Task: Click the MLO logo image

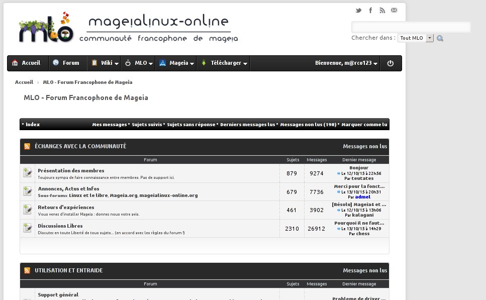Action: click(x=46, y=27)
